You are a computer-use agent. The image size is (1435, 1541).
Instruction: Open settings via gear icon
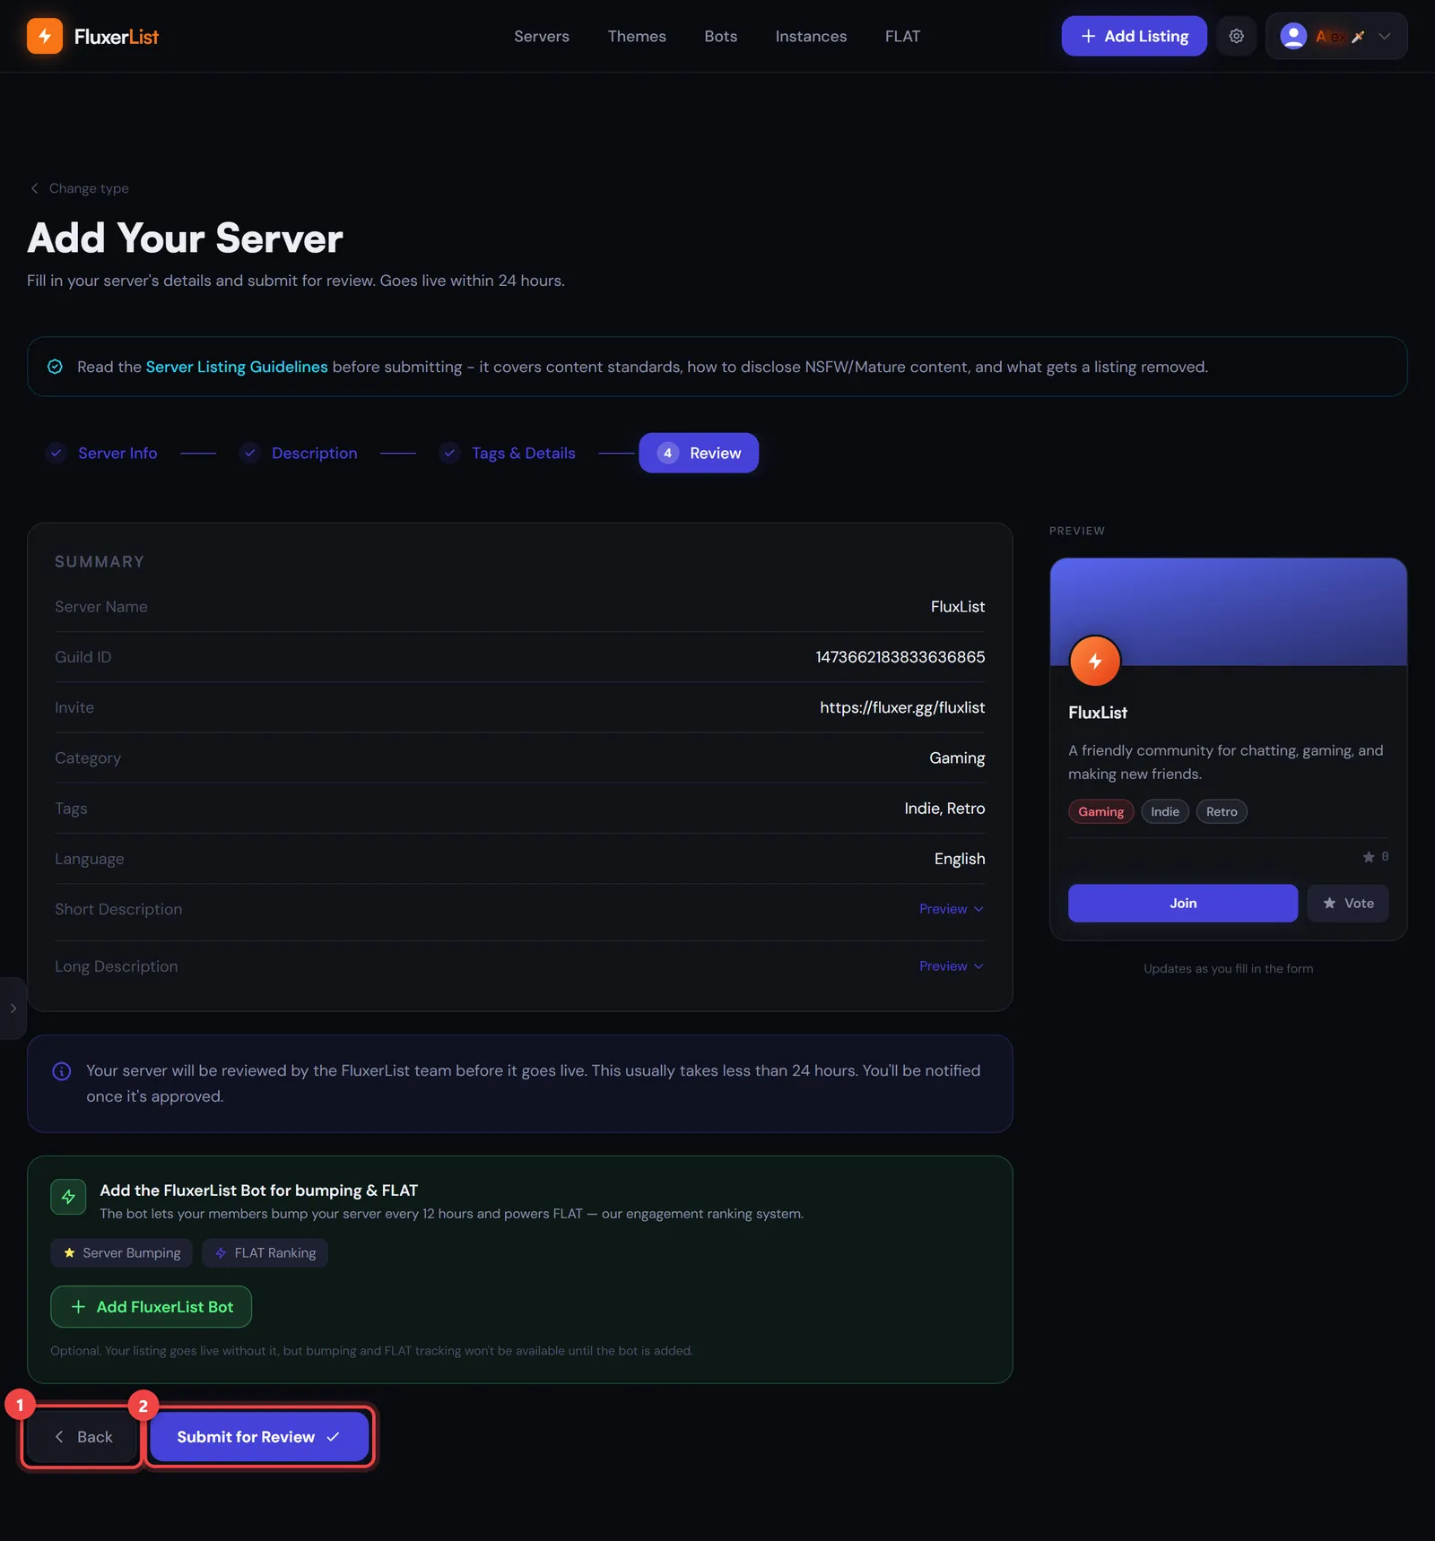pos(1236,36)
